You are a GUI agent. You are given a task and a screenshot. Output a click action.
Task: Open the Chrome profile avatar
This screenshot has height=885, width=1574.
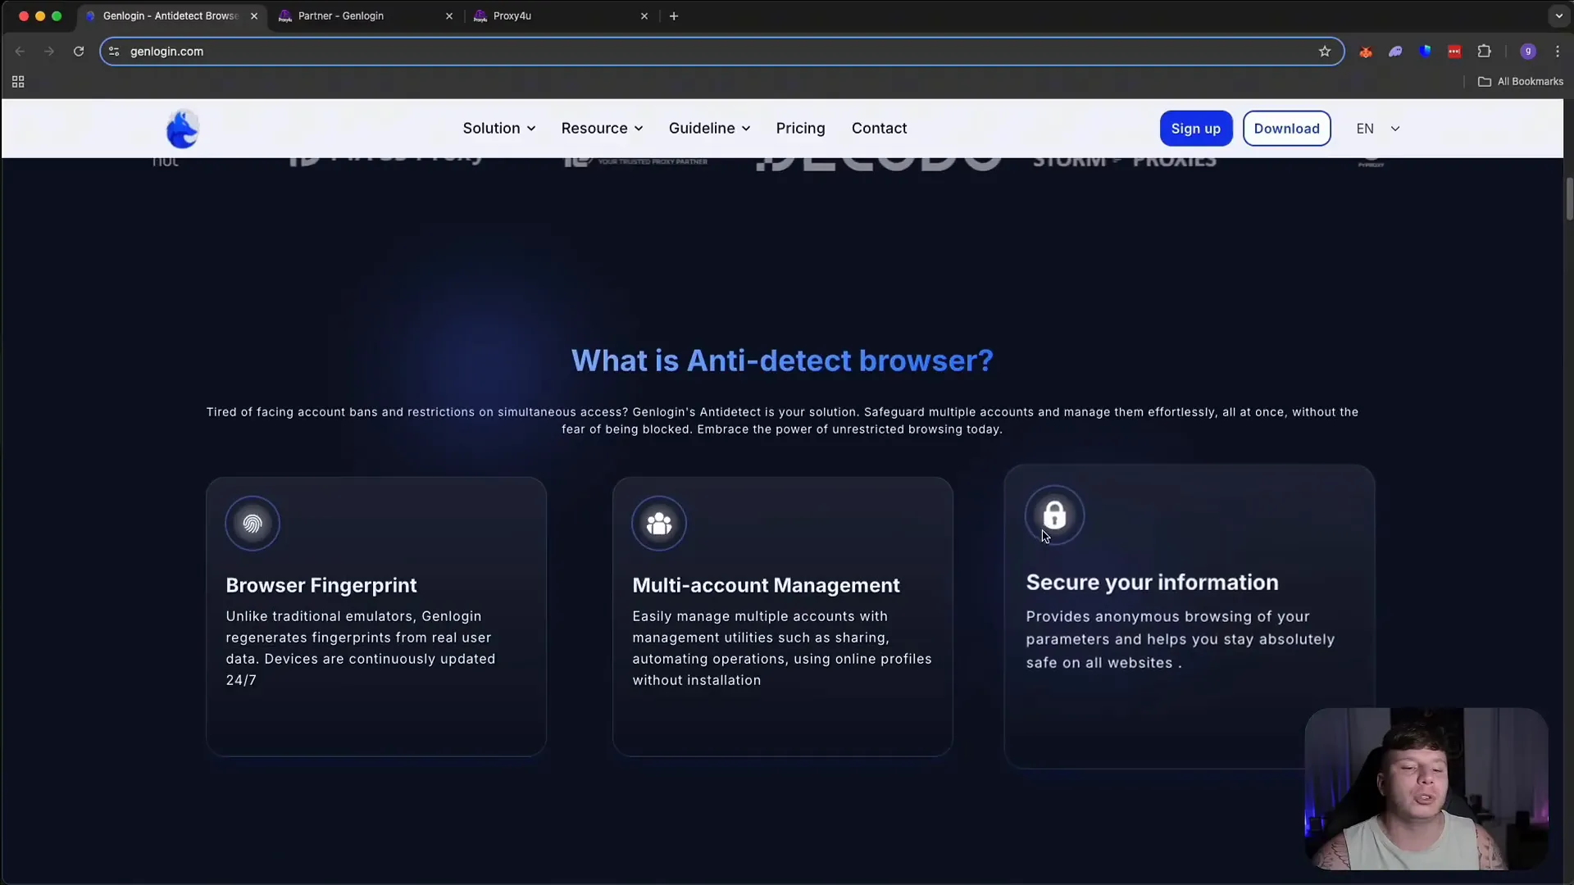1528,51
